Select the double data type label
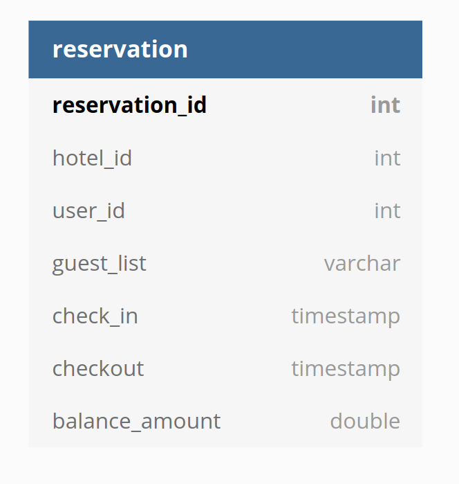Viewport: 459px width, 484px height. coord(365,421)
